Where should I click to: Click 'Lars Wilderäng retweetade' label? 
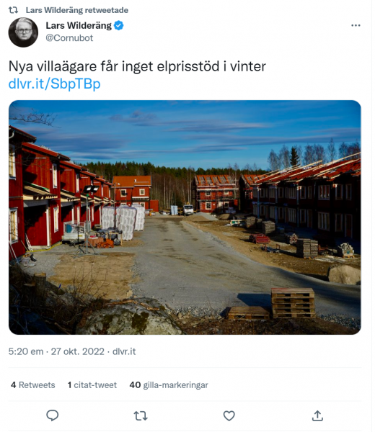coord(77,10)
